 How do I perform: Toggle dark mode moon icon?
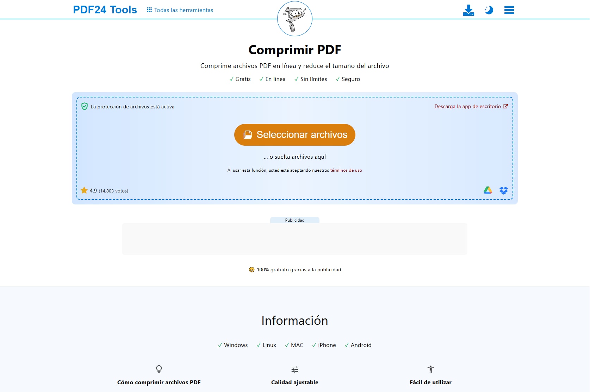tap(489, 10)
